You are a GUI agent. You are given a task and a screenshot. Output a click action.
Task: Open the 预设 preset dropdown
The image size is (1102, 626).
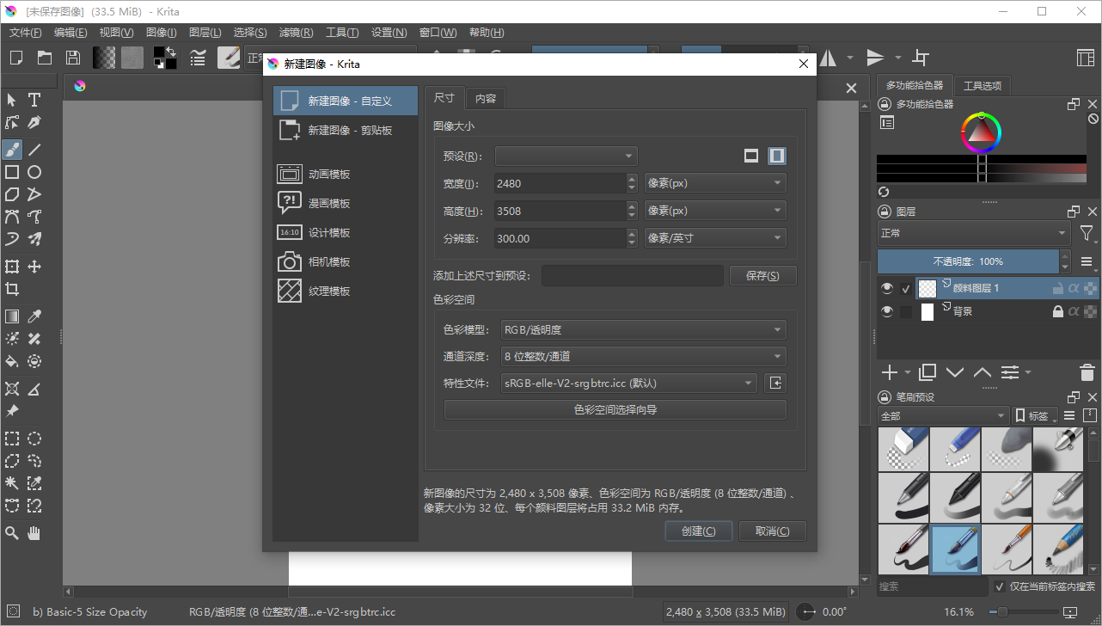pos(566,156)
